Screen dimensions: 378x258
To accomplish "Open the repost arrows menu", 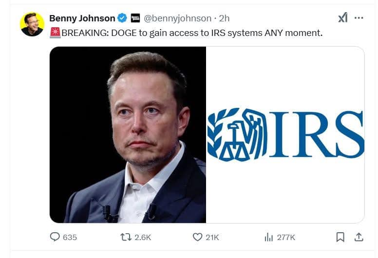I will click(125, 237).
